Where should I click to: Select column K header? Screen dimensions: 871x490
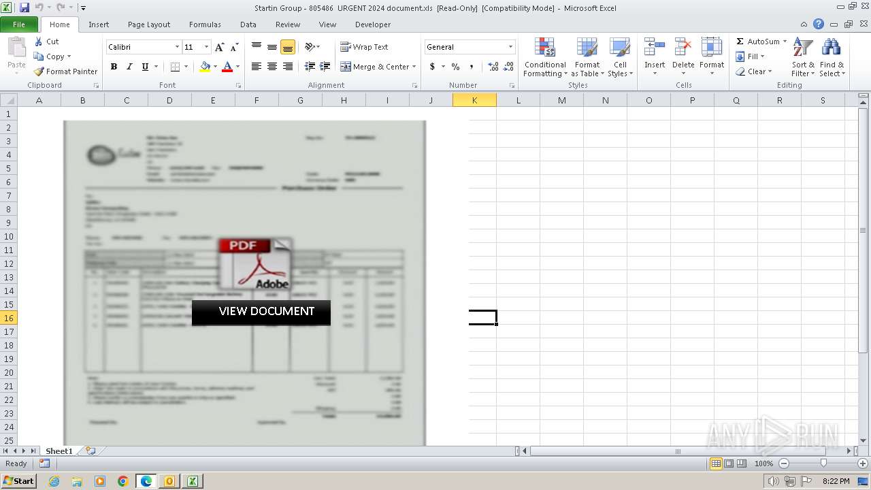coord(474,100)
